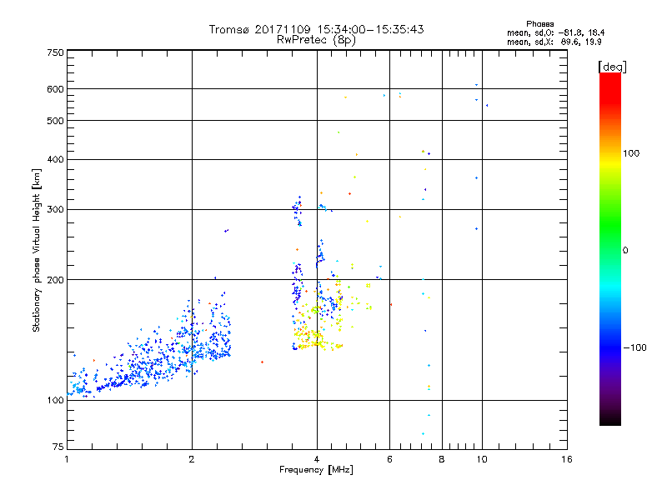This screenshot has height=500, width=667.
Task: Click the y-axis tick label "500"
Action: pyautogui.click(x=55, y=121)
